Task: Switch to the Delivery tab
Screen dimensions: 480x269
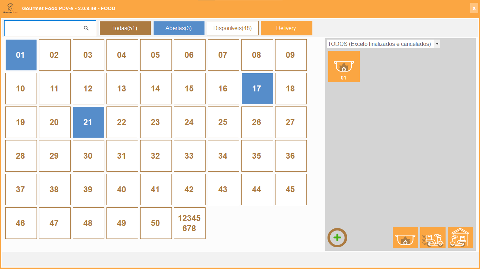Action: tap(286, 28)
